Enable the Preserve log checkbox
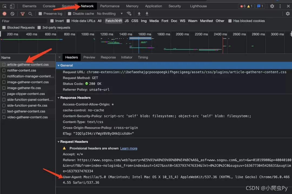Screen dimensions: 292x194 click(x=40, y=13)
